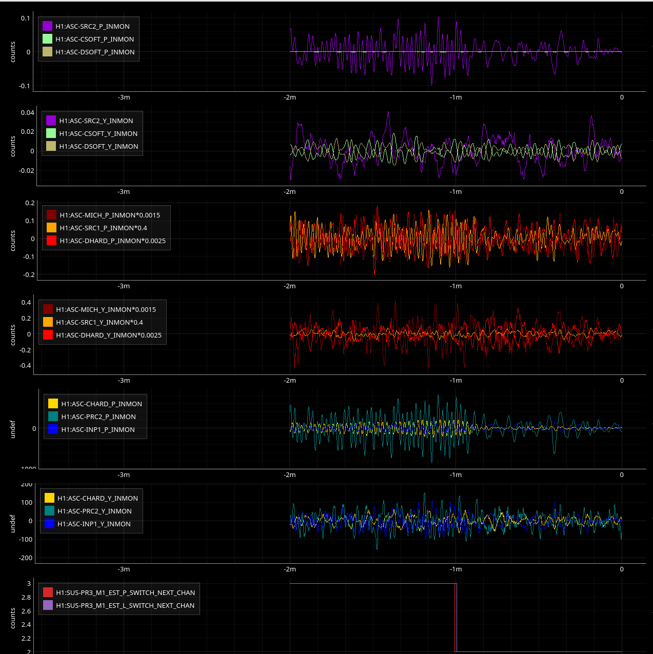The image size is (653, 654).
Task: Toggle the H1:ASC-MICH_Y_INMON*0.0015 legend label
Action: click(x=106, y=309)
